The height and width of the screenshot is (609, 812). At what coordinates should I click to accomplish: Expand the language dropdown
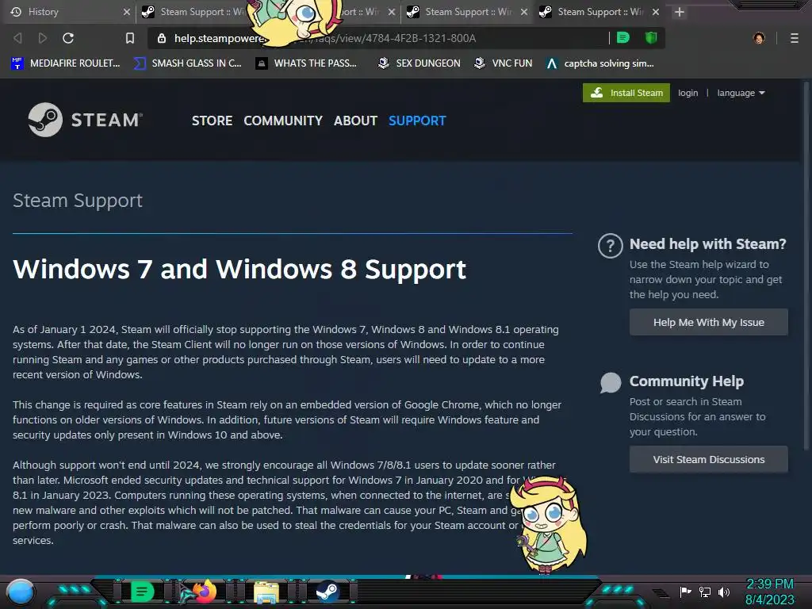741,94
